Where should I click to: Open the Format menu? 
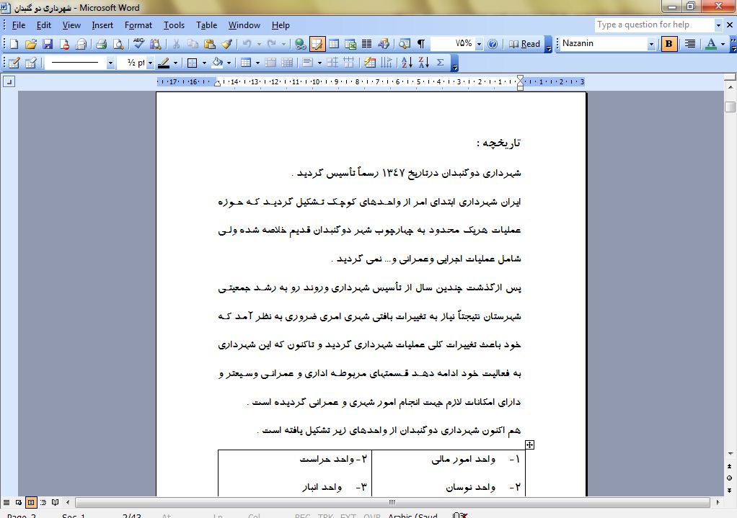pyautogui.click(x=138, y=25)
